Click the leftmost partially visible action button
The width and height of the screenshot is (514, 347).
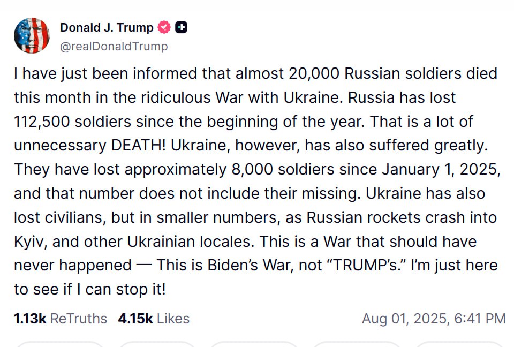coord(59,344)
